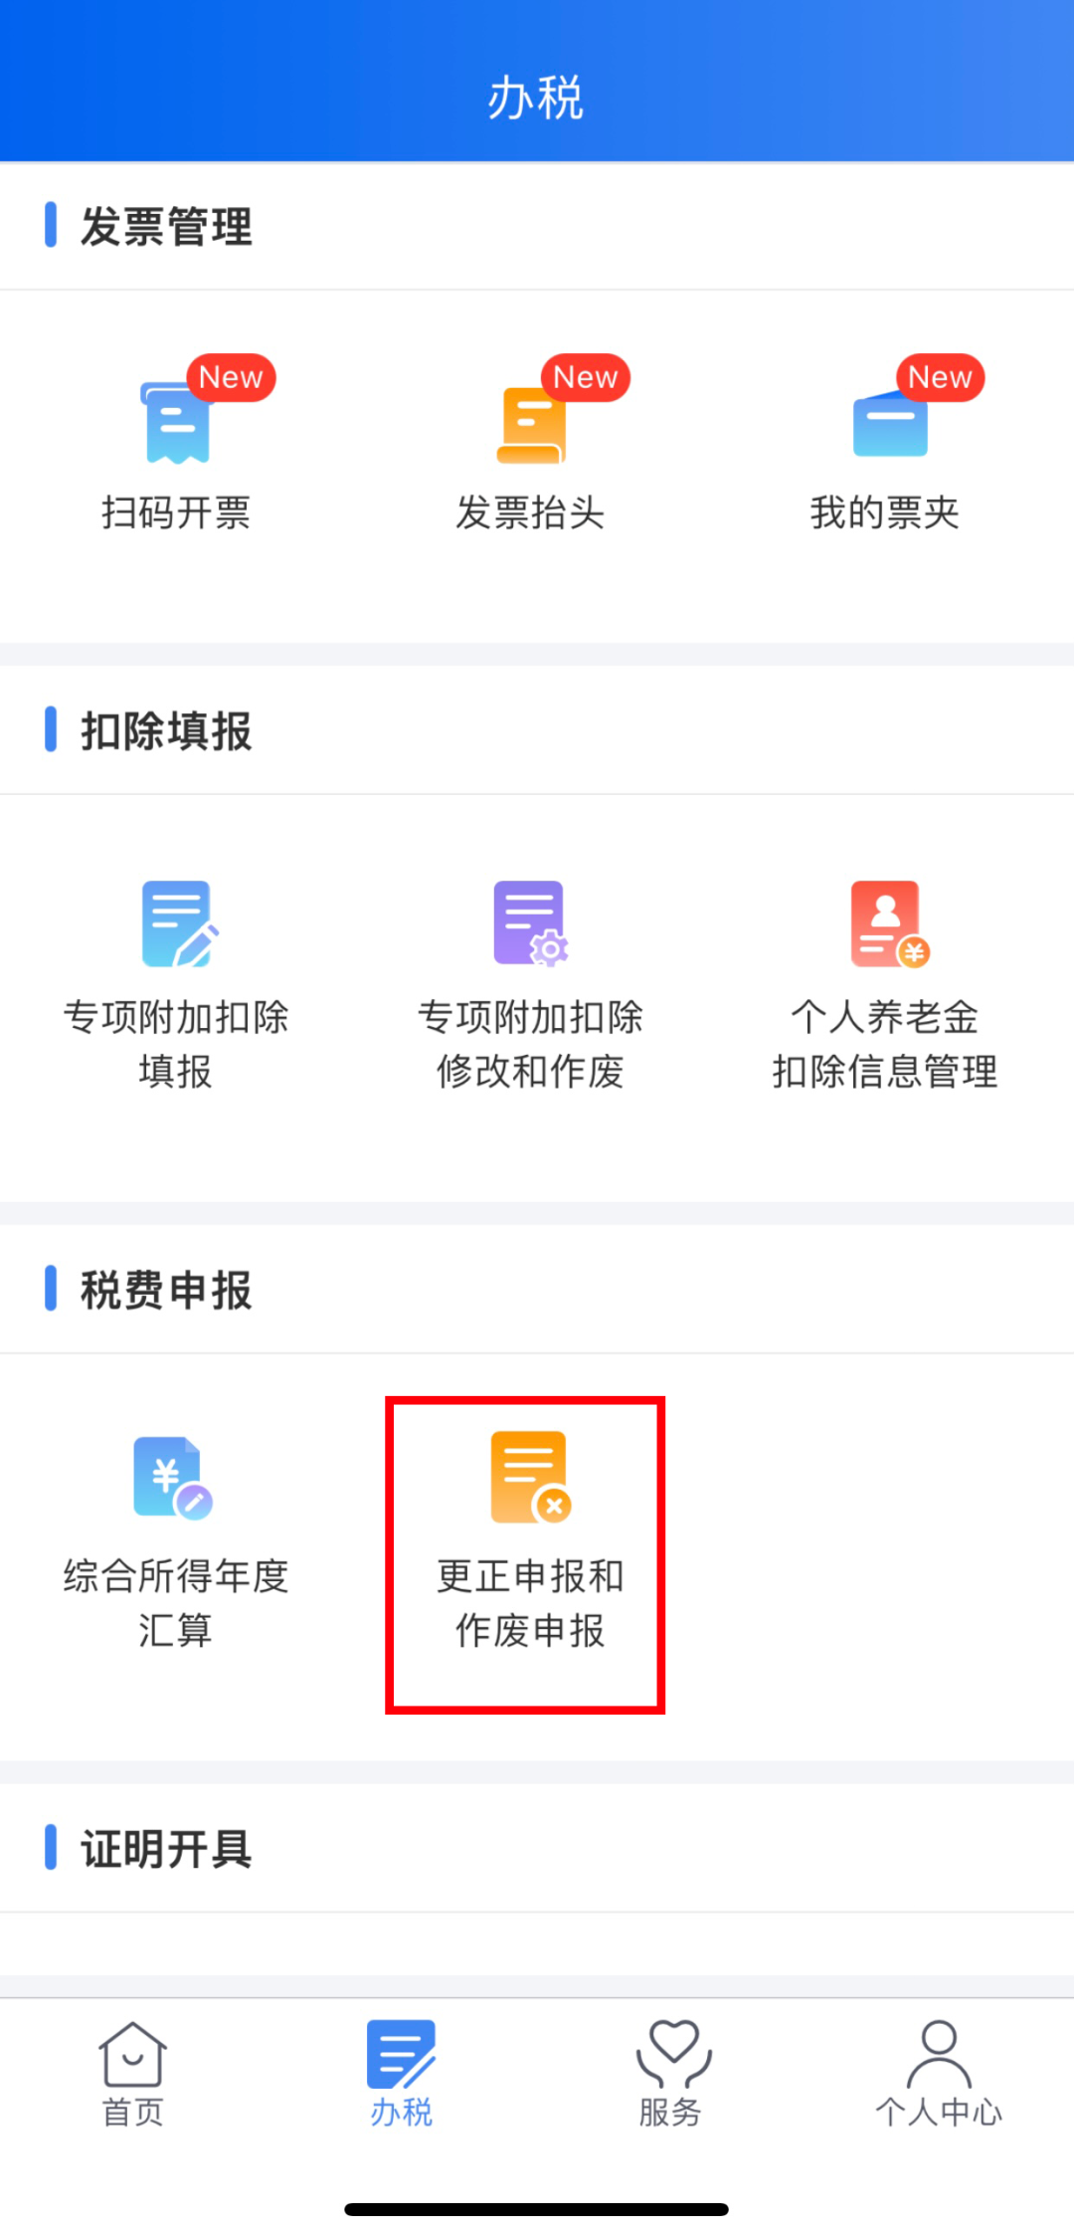Tap the 专项附加扣除填报 document icon
This screenshot has width=1074, height=2236.
coord(179,923)
